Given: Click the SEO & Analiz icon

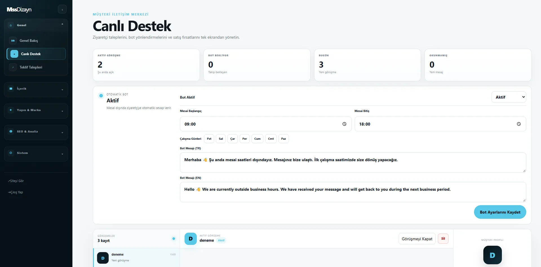Looking at the screenshot, I should [11, 131].
